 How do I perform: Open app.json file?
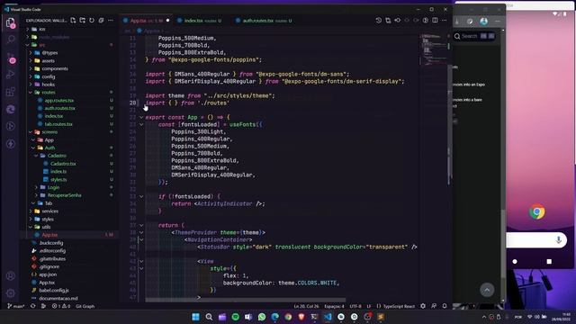48,274
